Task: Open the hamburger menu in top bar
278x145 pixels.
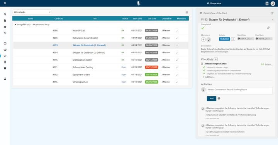Action: (5, 3)
